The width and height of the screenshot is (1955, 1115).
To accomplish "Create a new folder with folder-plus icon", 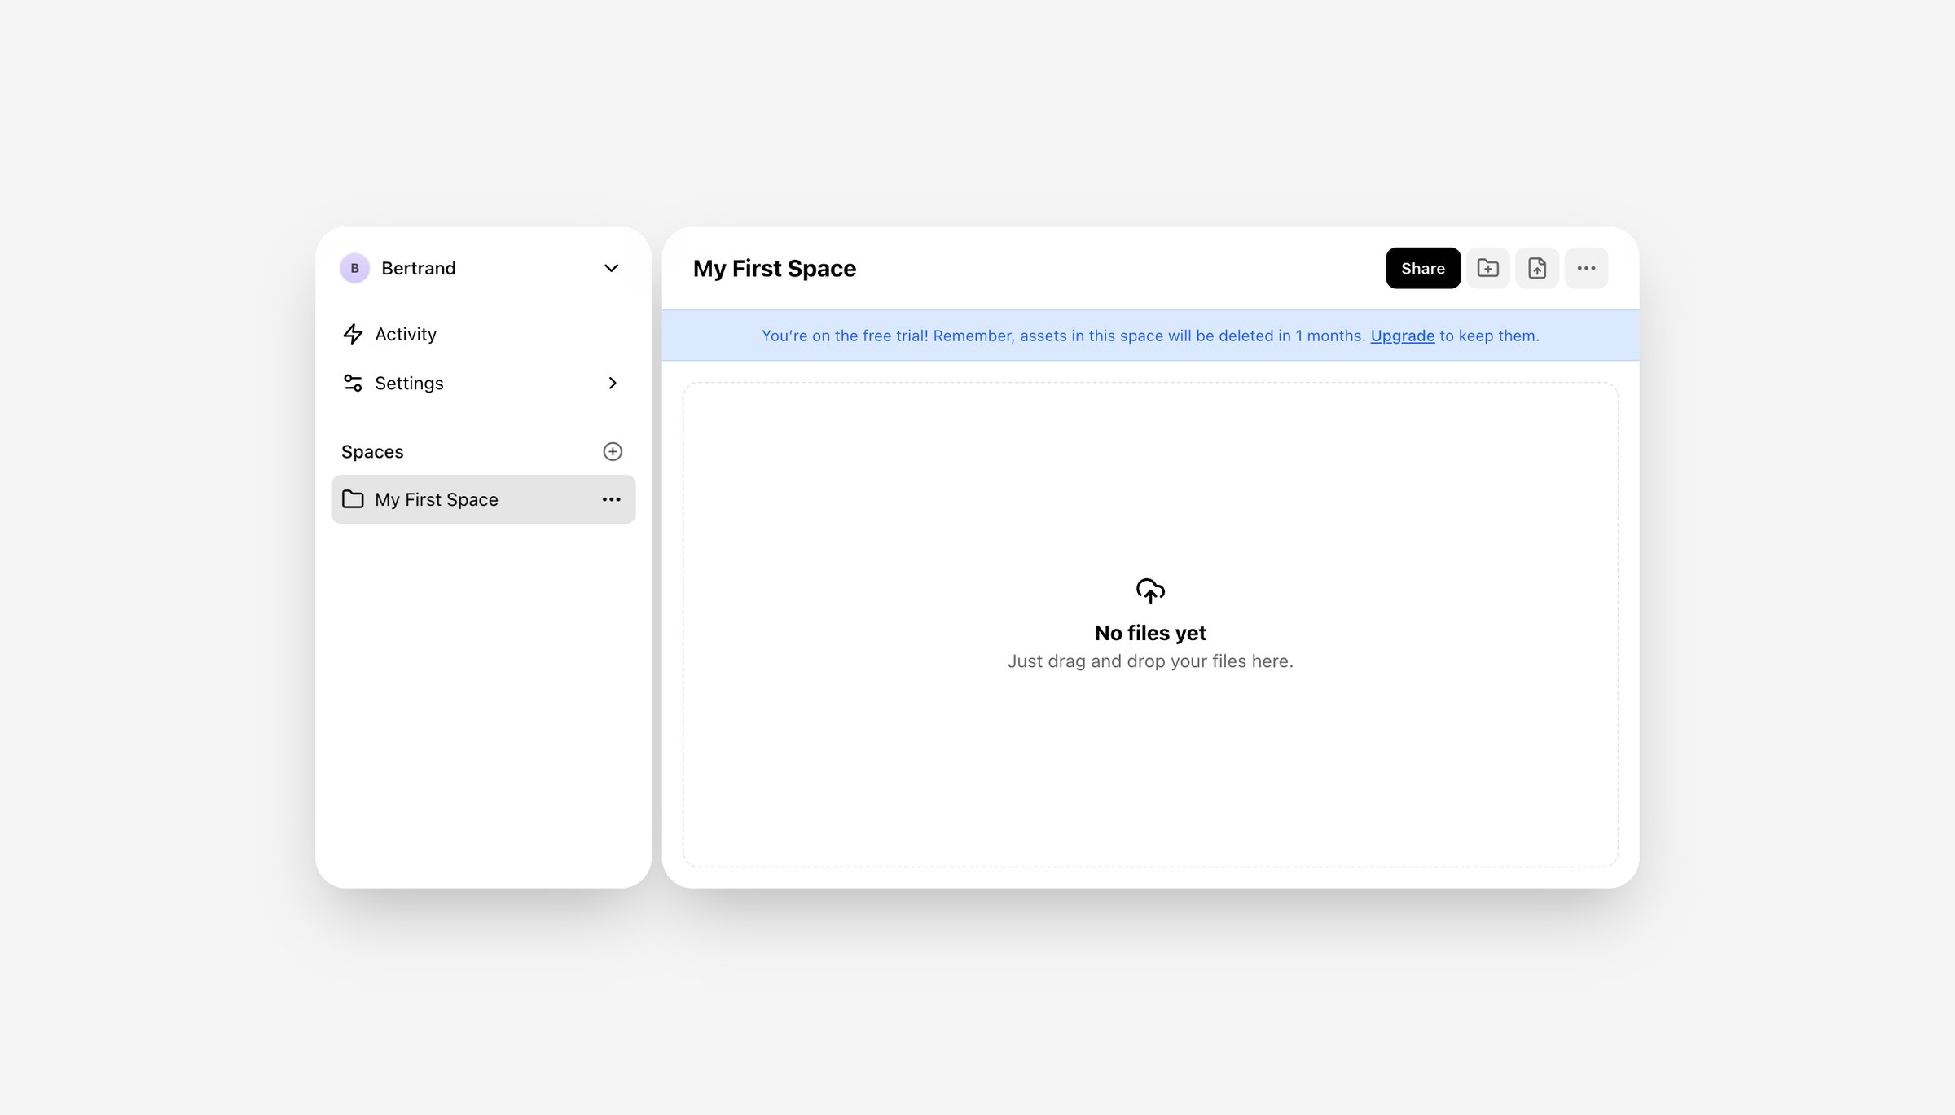I will point(1487,268).
